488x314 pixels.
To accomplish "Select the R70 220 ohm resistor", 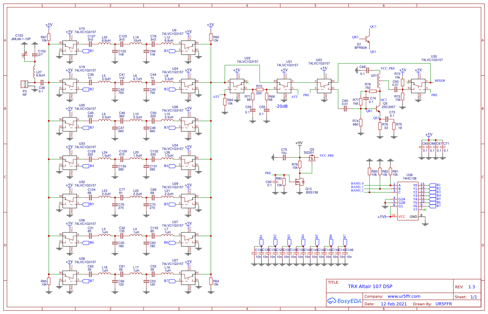I will coord(259,90).
